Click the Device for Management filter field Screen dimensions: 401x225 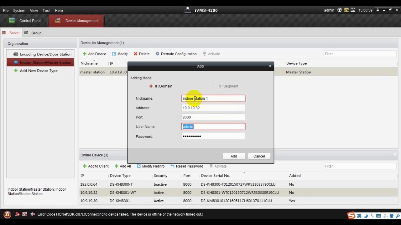point(360,54)
